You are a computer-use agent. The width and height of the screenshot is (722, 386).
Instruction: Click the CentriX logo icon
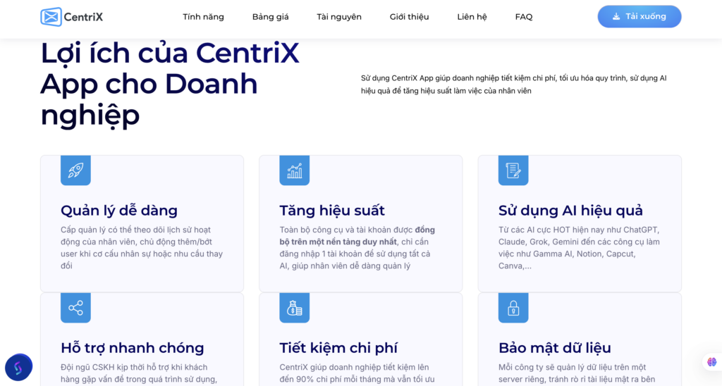[51, 17]
